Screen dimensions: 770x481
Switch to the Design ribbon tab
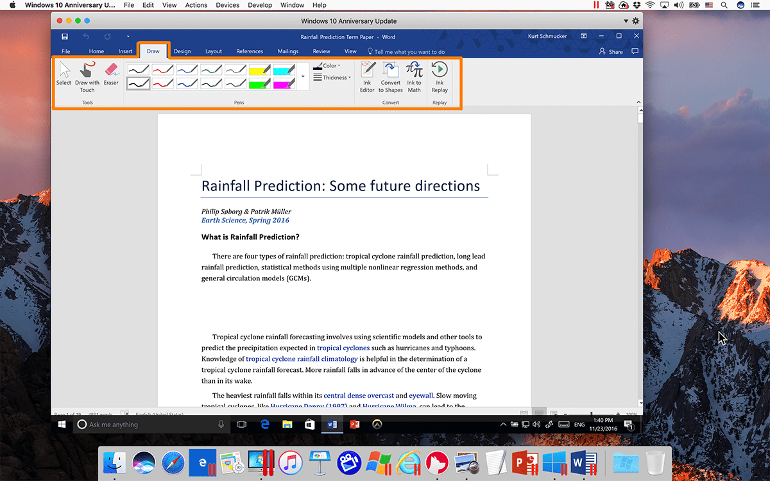182,51
